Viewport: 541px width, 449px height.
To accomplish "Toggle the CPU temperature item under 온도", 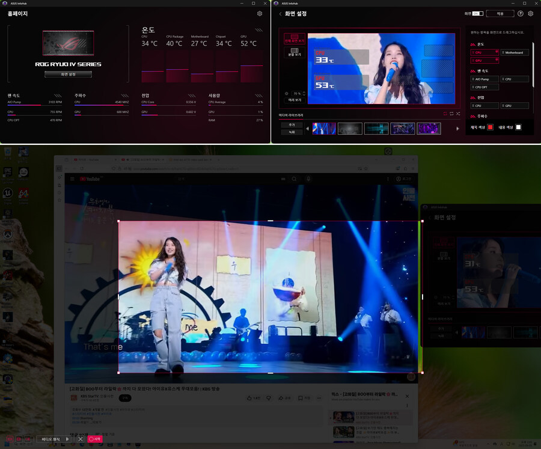I will pyautogui.click(x=484, y=52).
